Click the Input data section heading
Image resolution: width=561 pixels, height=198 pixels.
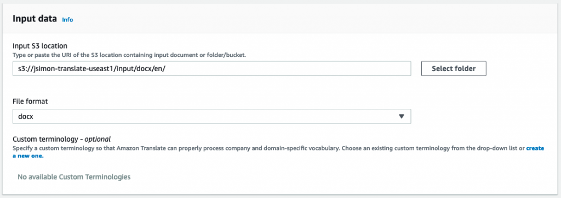click(35, 19)
